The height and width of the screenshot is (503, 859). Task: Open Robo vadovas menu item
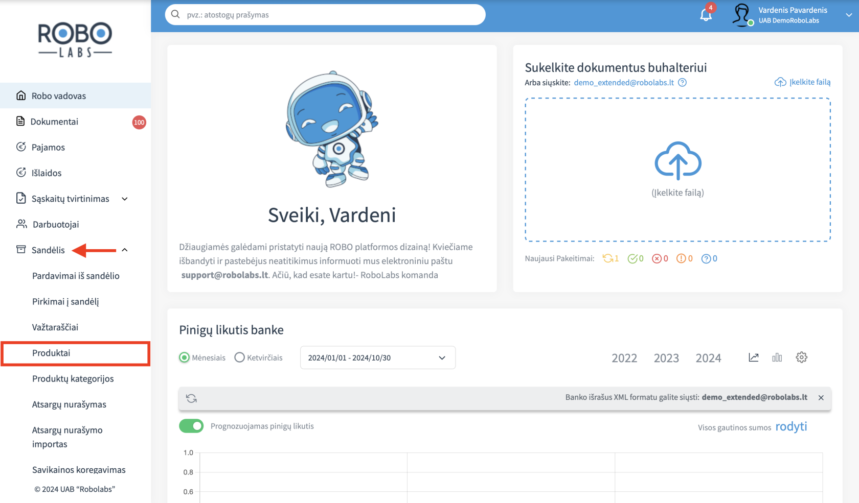(x=75, y=95)
